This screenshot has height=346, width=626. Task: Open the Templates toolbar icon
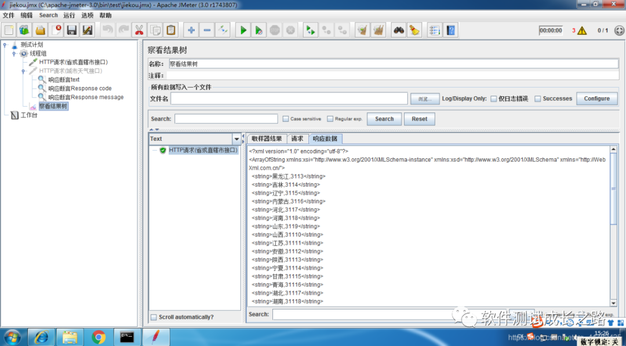point(25,30)
